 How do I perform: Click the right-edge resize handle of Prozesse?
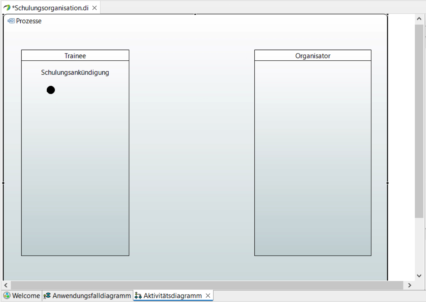[387, 183]
